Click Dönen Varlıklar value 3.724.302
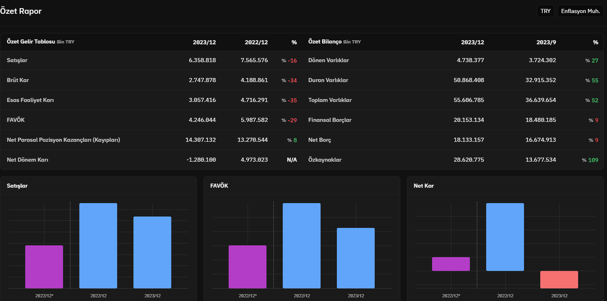607x301 pixels. coord(542,61)
